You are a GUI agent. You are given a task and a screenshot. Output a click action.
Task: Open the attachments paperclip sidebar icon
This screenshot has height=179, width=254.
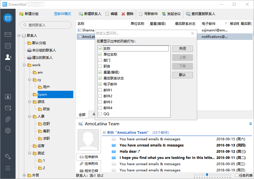(8, 119)
